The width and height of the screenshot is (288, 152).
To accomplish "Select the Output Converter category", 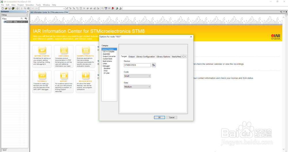I will pyautogui.click(x=109, y=56).
